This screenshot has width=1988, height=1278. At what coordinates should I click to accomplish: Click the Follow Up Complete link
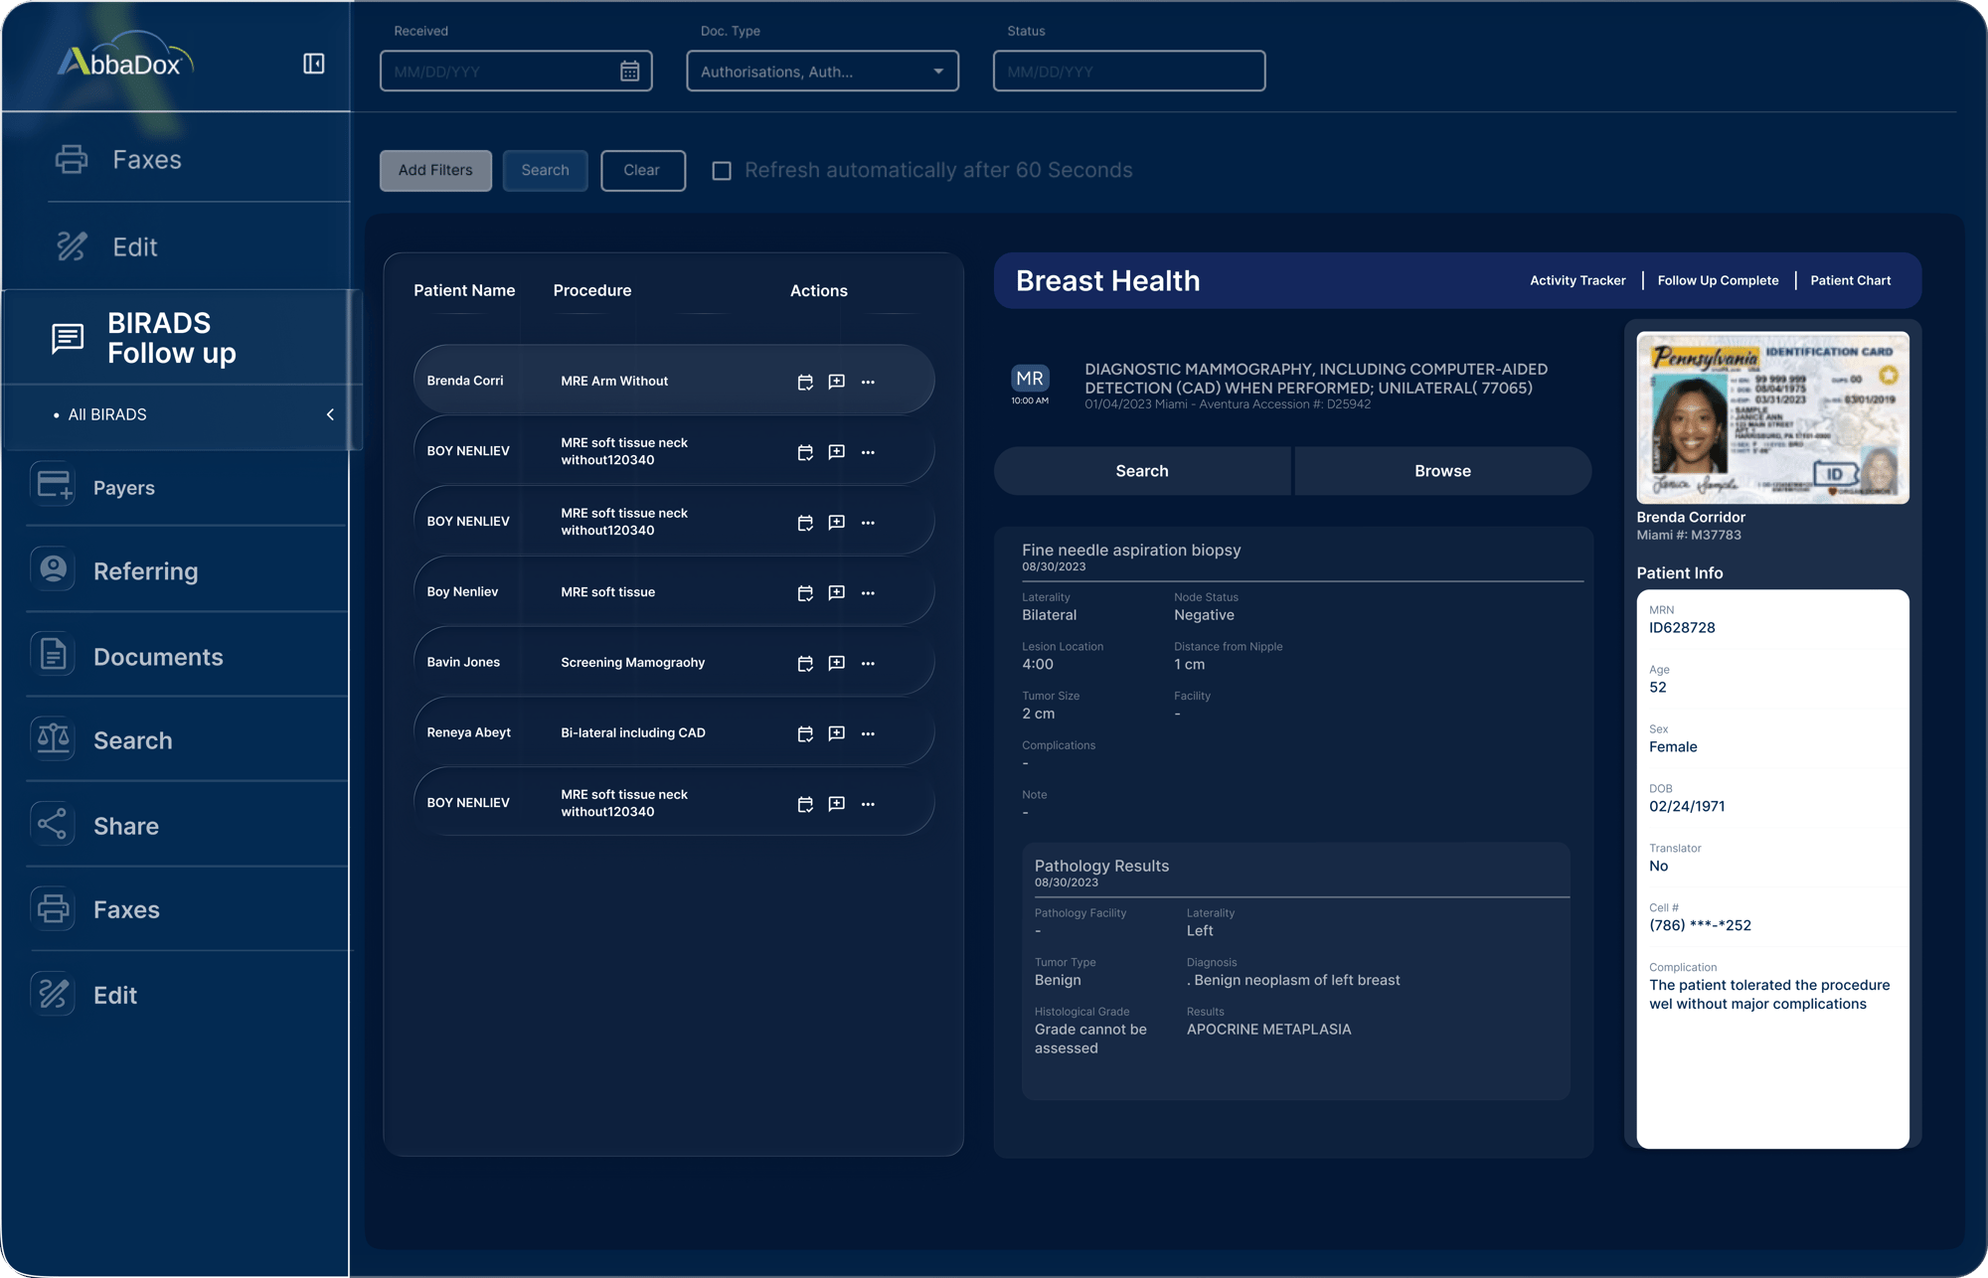pos(1718,280)
